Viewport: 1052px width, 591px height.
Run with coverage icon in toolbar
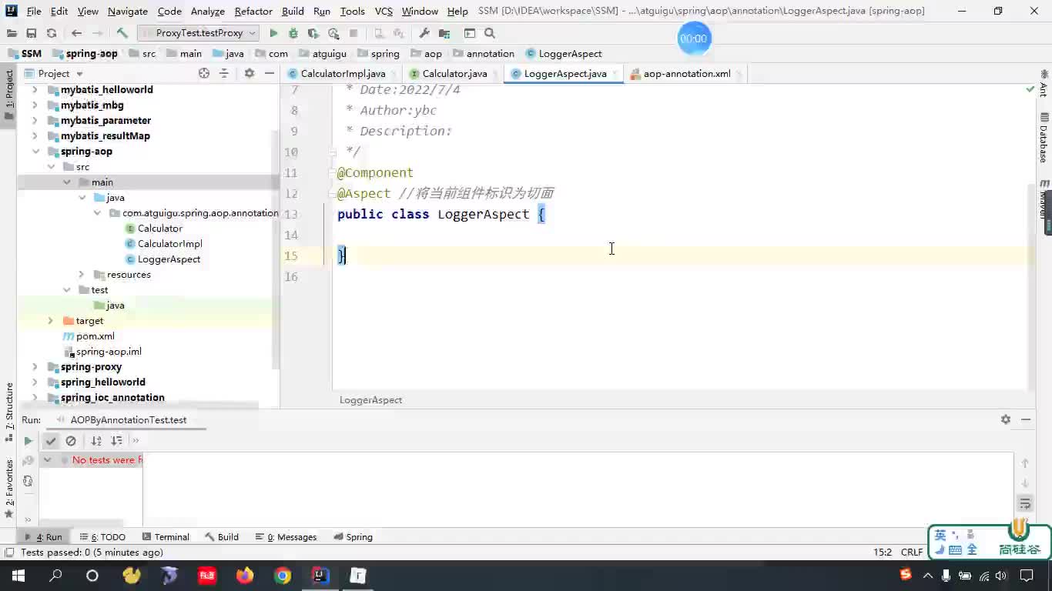pos(313,33)
